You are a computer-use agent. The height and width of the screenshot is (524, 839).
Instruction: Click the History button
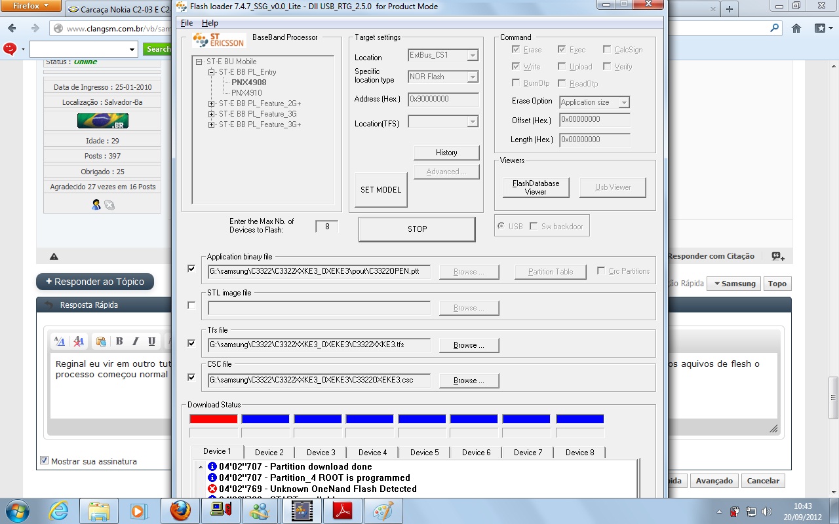pyautogui.click(x=446, y=153)
